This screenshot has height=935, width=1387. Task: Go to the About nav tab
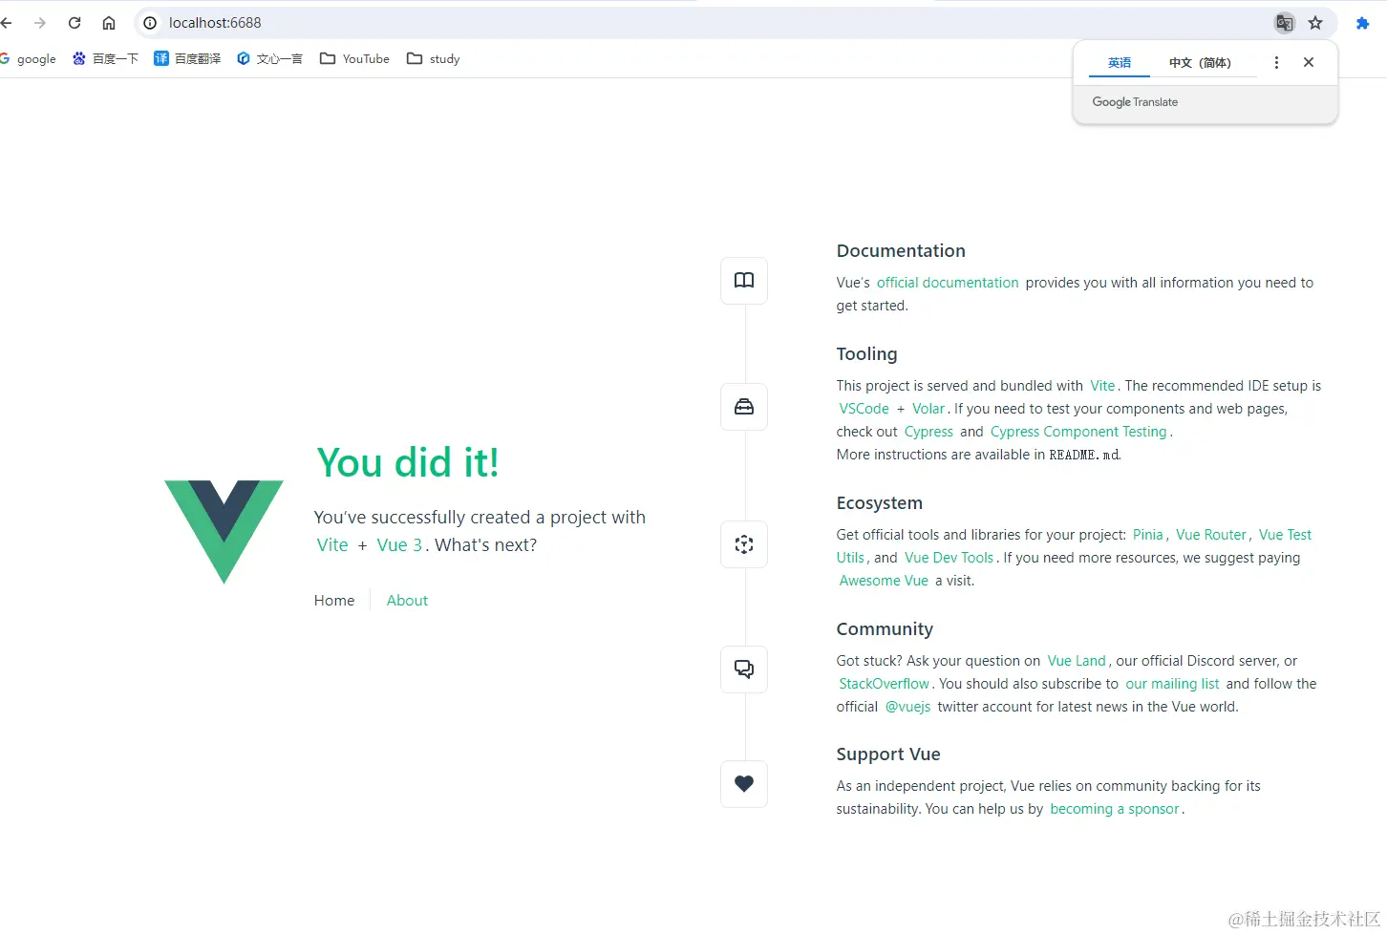[407, 601]
